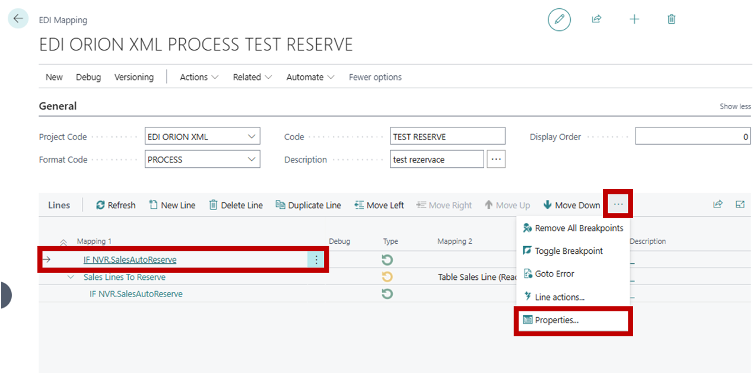
Task: Click the Description input field
Action: [437, 159]
